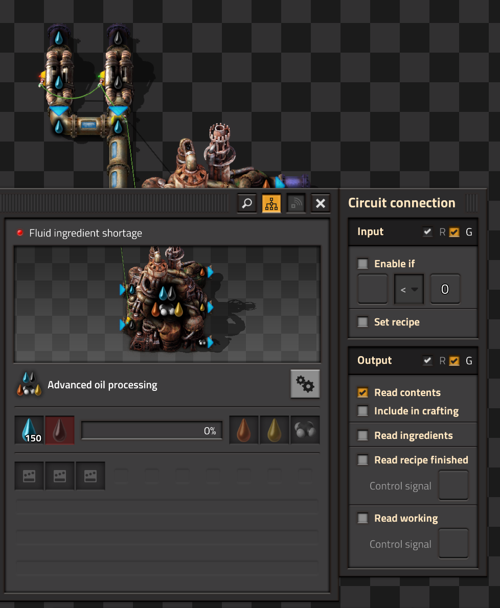
Task: Click the first module slot
Action: [x=29, y=476]
